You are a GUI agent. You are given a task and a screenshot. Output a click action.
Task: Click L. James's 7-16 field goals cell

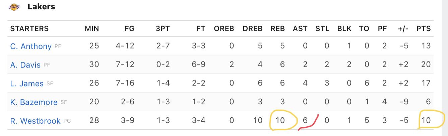coord(125,83)
